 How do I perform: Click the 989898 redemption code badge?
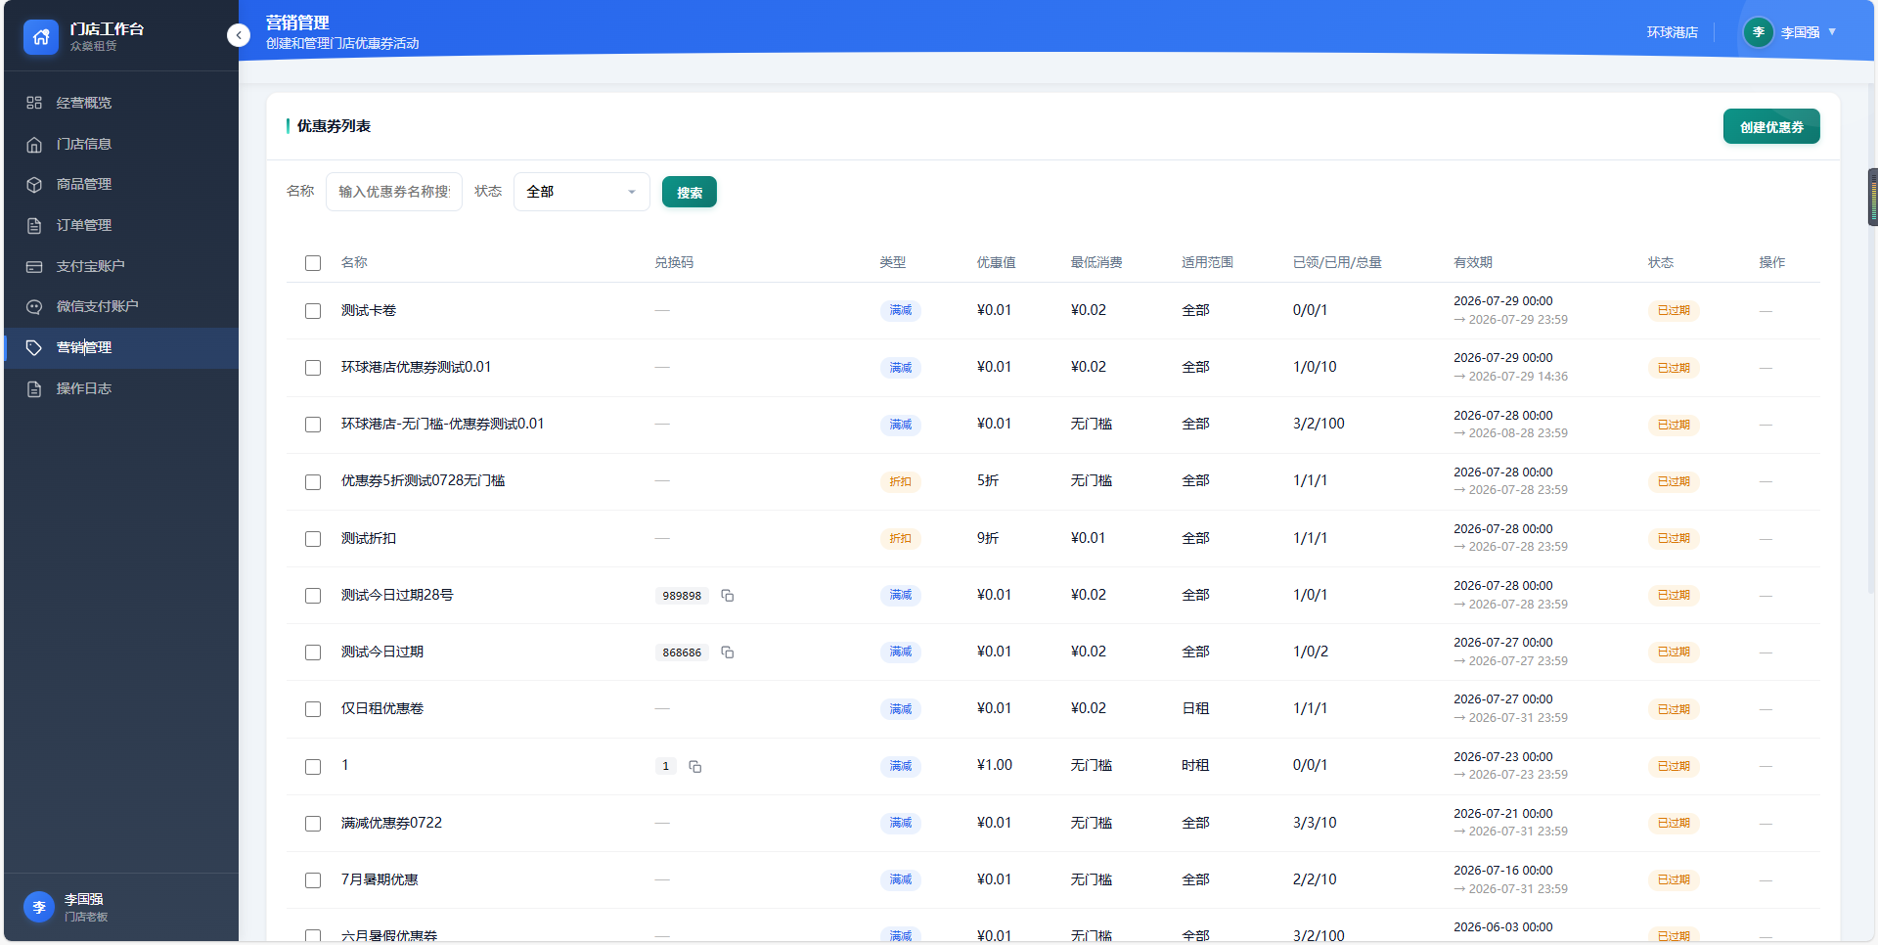(x=682, y=596)
